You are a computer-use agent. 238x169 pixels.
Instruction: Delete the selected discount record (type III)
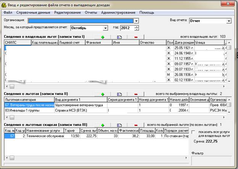point(136,125)
